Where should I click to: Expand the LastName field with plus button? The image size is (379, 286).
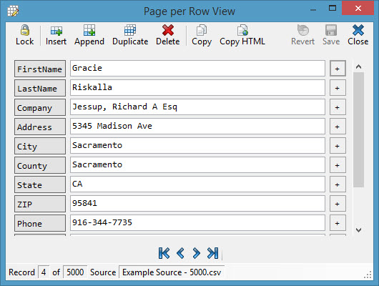338,88
